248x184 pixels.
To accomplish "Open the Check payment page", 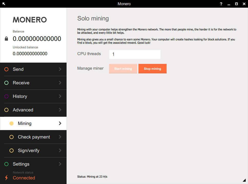I will pyautogui.click(x=33, y=137).
